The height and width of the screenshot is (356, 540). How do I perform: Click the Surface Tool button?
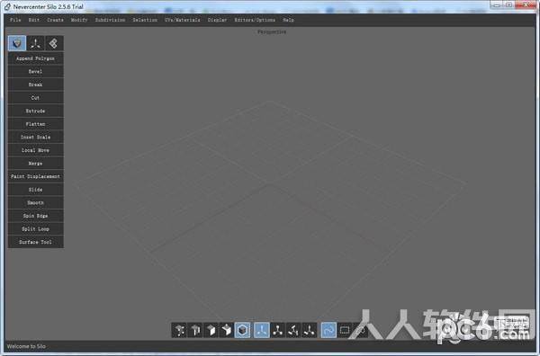click(x=35, y=242)
